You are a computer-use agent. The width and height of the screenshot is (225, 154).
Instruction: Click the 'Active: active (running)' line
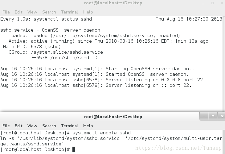[108, 41]
